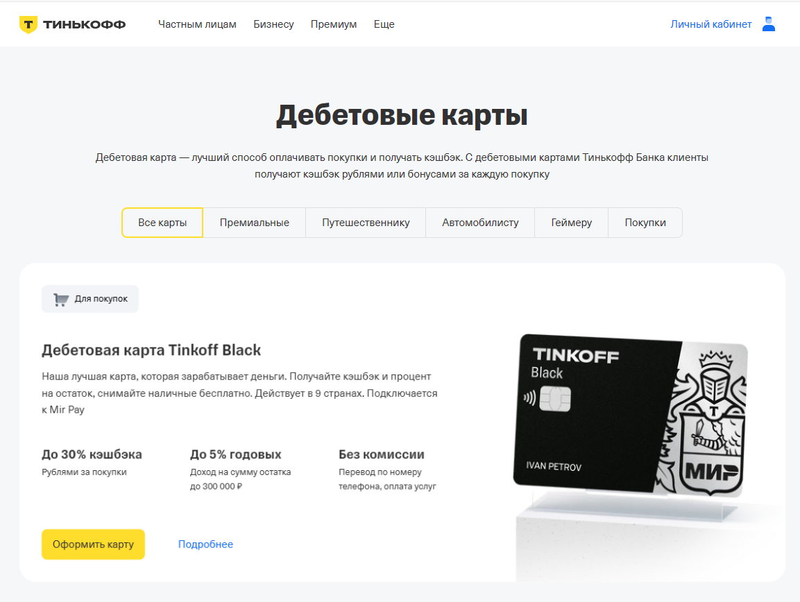Select the Автомобилисту tab
Viewport: 800px width, 602px height.
point(480,223)
